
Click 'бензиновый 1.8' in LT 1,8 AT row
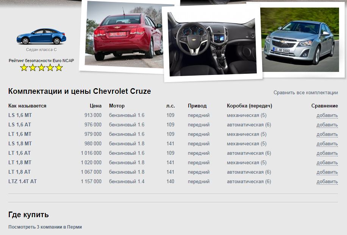tap(127, 172)
